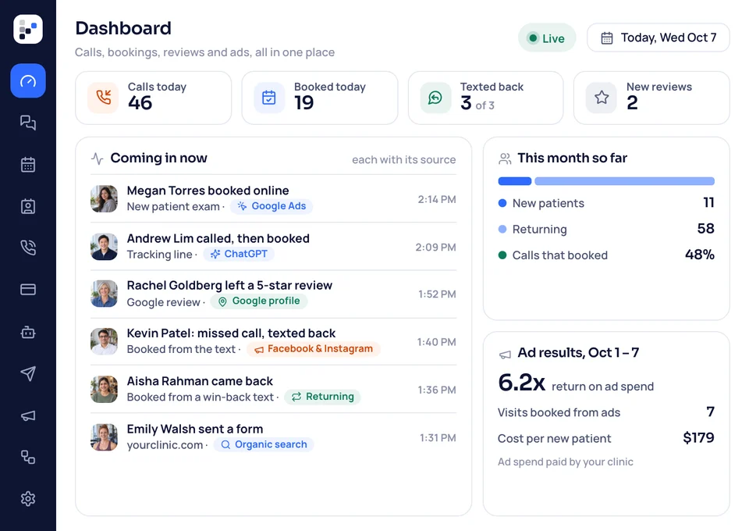749x531 pixels.
Task: Click the 'Calls today' count 46
Action: tap(140, 103)
